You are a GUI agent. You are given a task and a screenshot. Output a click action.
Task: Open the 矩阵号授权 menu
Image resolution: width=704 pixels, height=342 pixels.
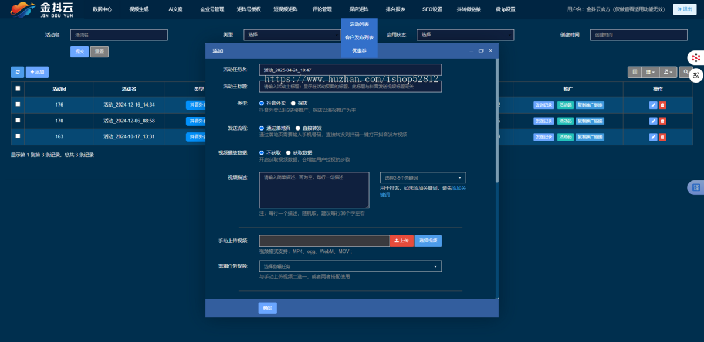(x=249, y=9)
